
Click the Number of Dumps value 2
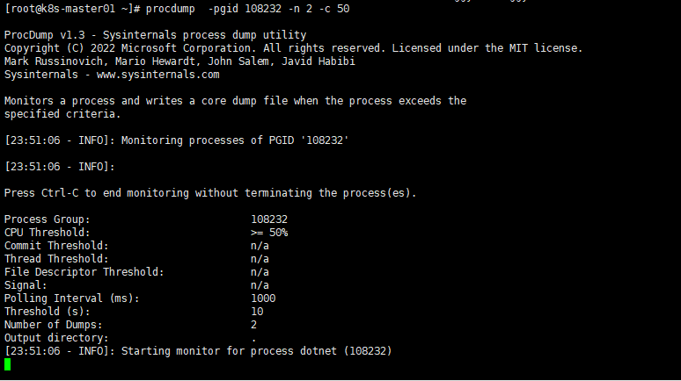click(x=253, y=325)
